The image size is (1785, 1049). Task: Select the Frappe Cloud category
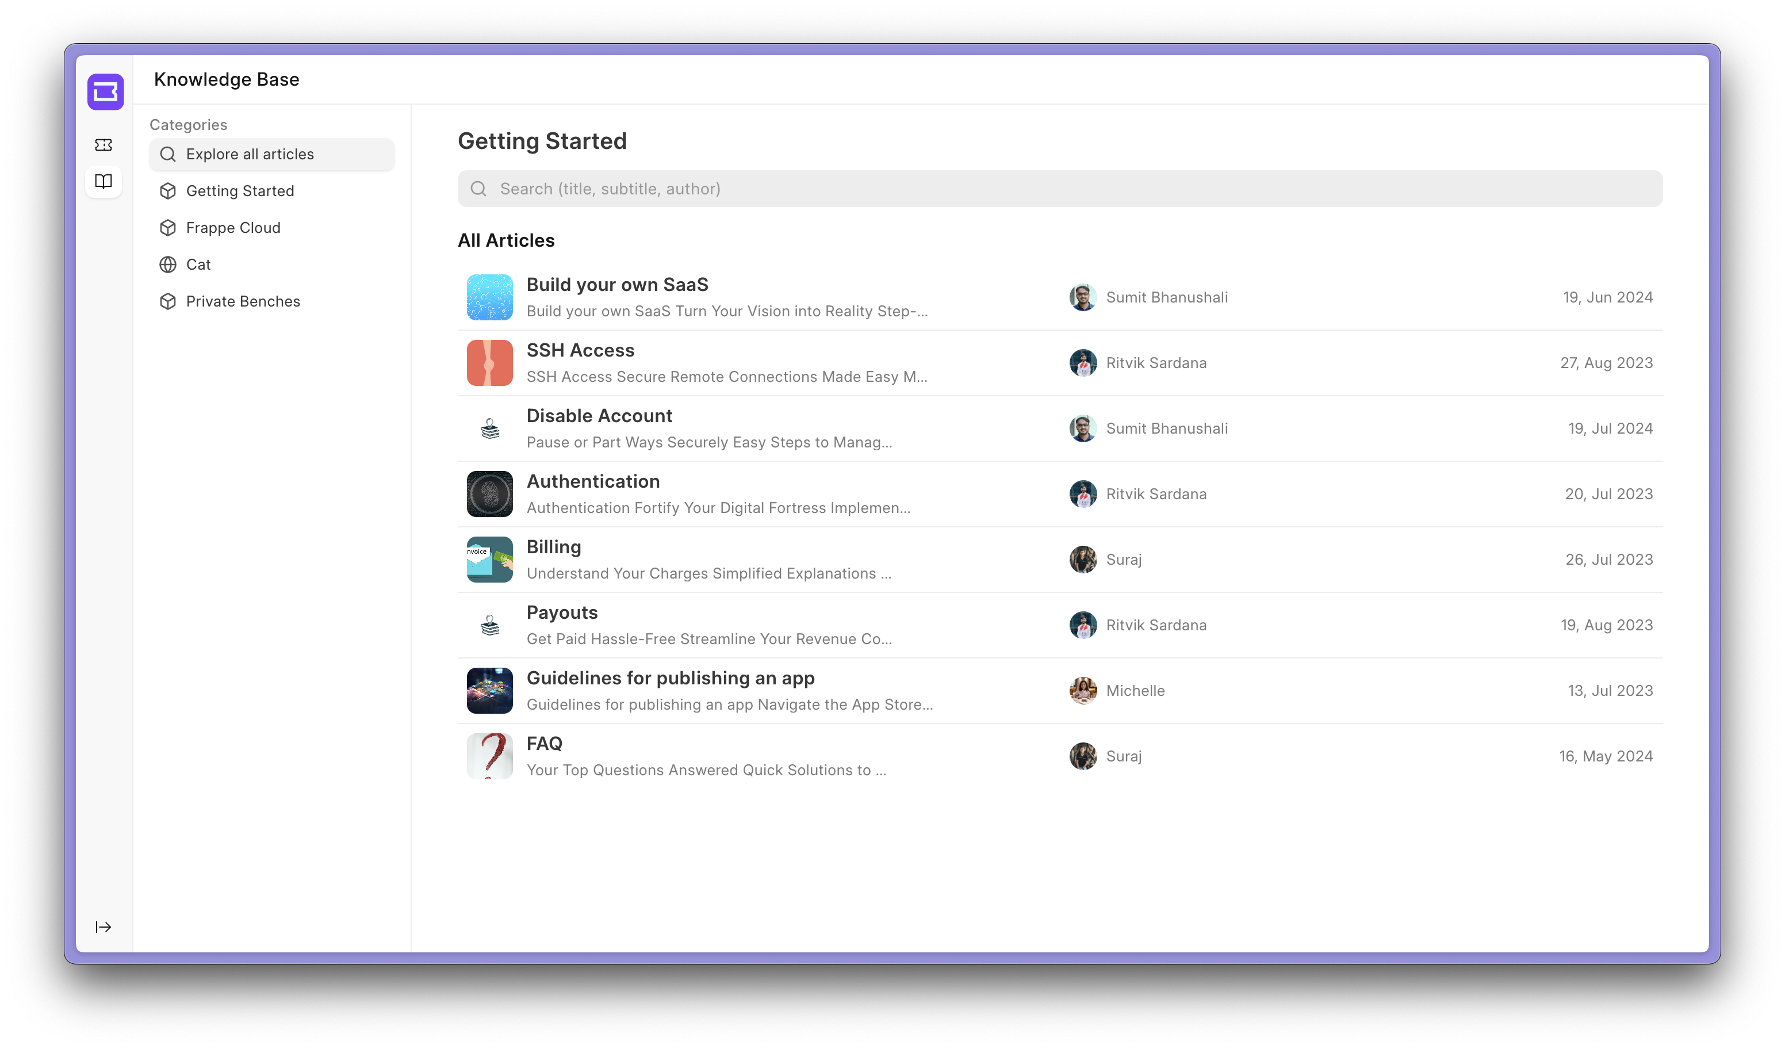click(x=233, y=226)
